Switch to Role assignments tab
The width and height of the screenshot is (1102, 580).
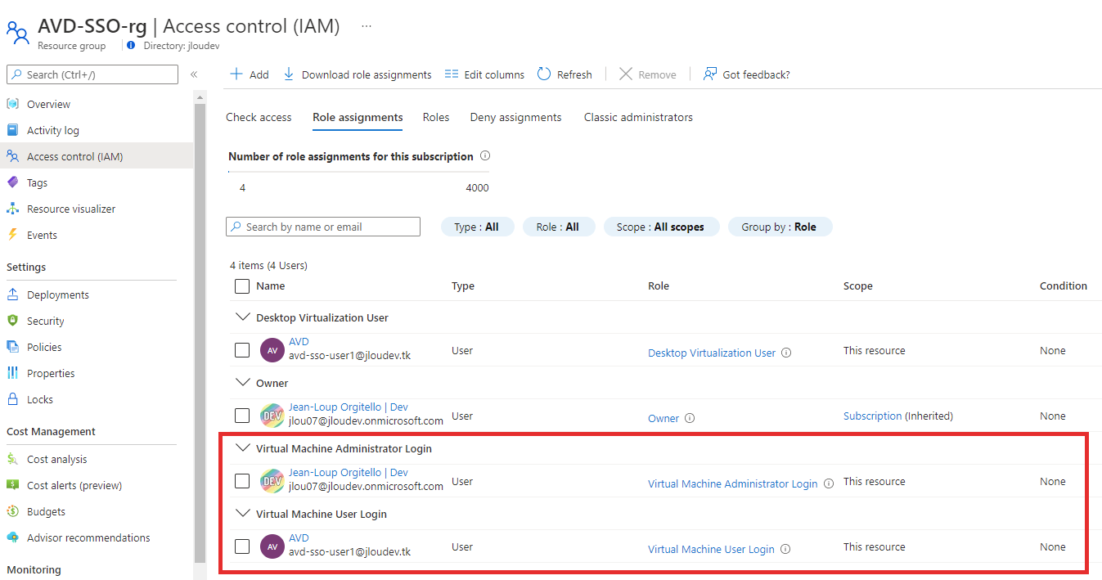point(358,117)
